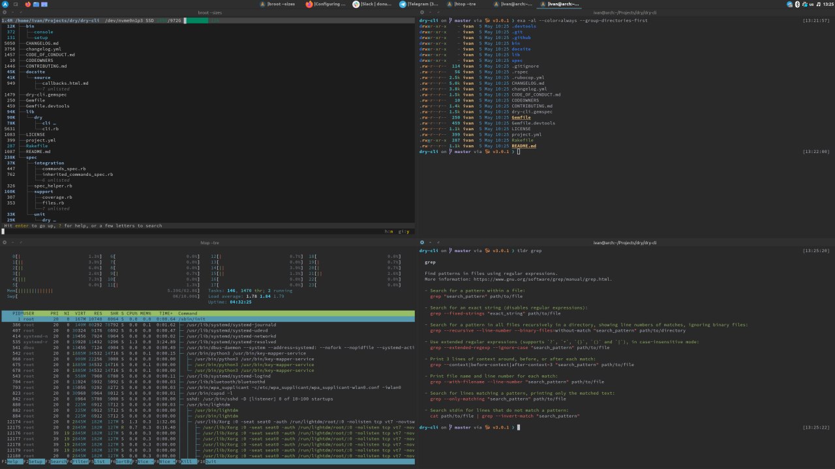Click F9 Kill in htop footer

pos(187,461)
